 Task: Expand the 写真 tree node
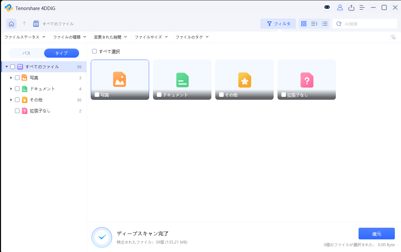11,78
